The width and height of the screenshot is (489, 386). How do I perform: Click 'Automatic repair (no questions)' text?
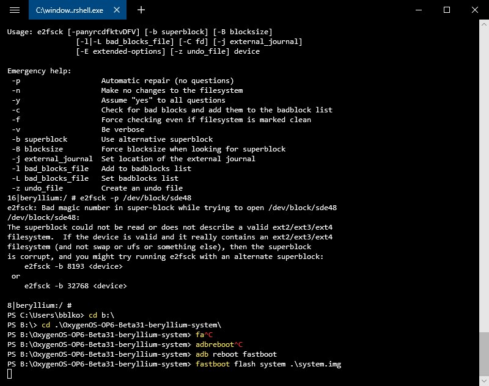pyautogui.click(x=167, y=81)
